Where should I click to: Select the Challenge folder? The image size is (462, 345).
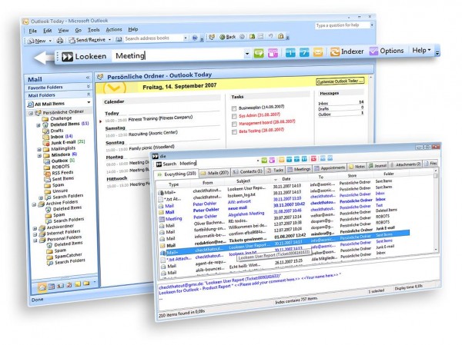coord(61,118)
